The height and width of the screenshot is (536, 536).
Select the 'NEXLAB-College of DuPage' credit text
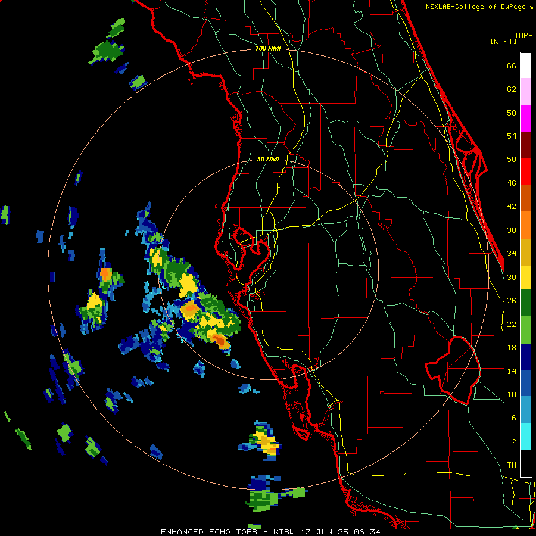(476, 7)
